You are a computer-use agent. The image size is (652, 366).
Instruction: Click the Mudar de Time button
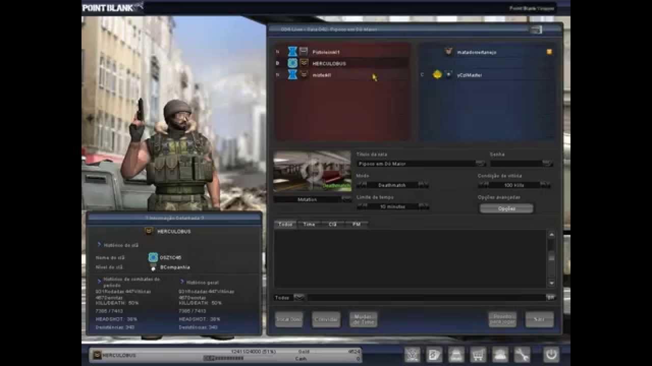point(363,319)
